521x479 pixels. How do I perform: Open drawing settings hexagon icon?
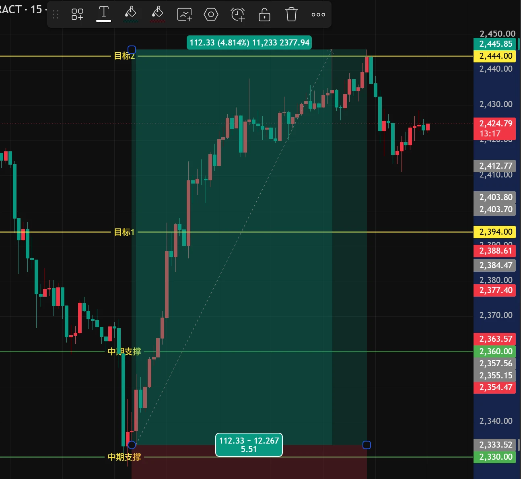[x=211, y=14]
